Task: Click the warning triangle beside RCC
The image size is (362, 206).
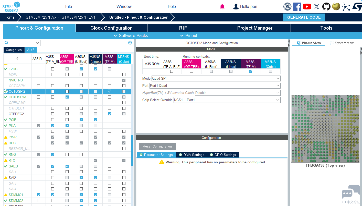Action: pyautogui.click(x=6, y=143)
